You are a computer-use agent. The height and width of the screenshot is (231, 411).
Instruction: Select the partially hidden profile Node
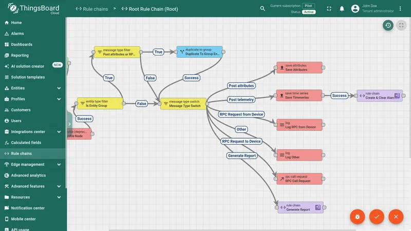coord(79,134)
